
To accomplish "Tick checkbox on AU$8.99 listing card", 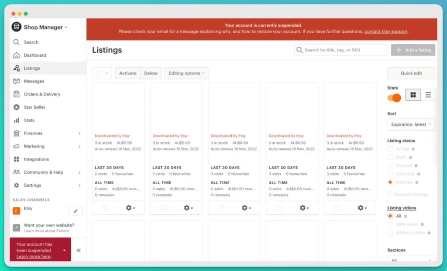I will click(x=221, y=207).
